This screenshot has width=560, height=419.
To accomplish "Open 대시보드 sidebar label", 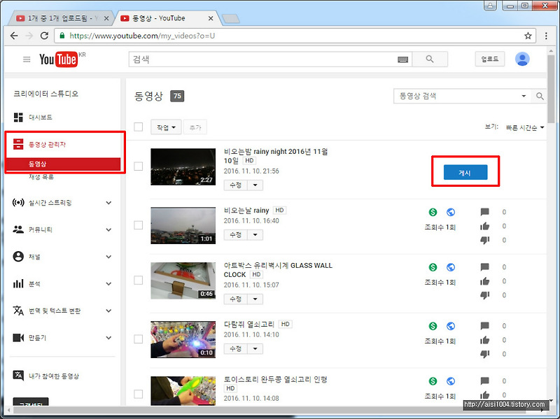I will coord(41,118).
